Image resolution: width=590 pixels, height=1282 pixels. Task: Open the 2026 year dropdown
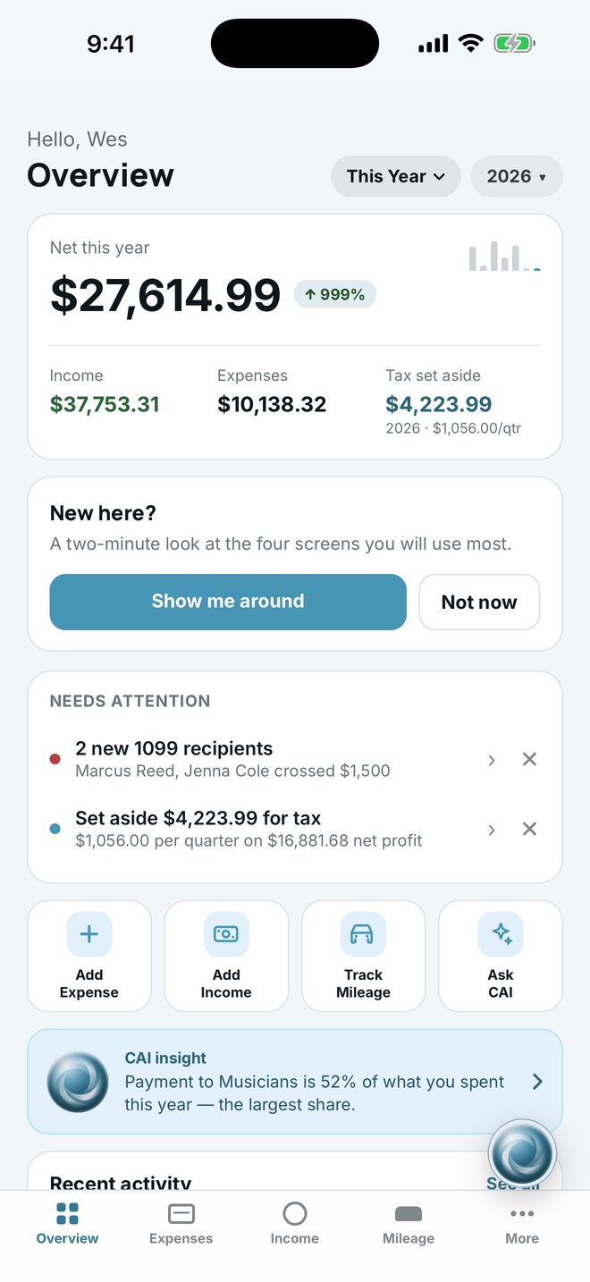pyautogui.click(x=517, y=176)
